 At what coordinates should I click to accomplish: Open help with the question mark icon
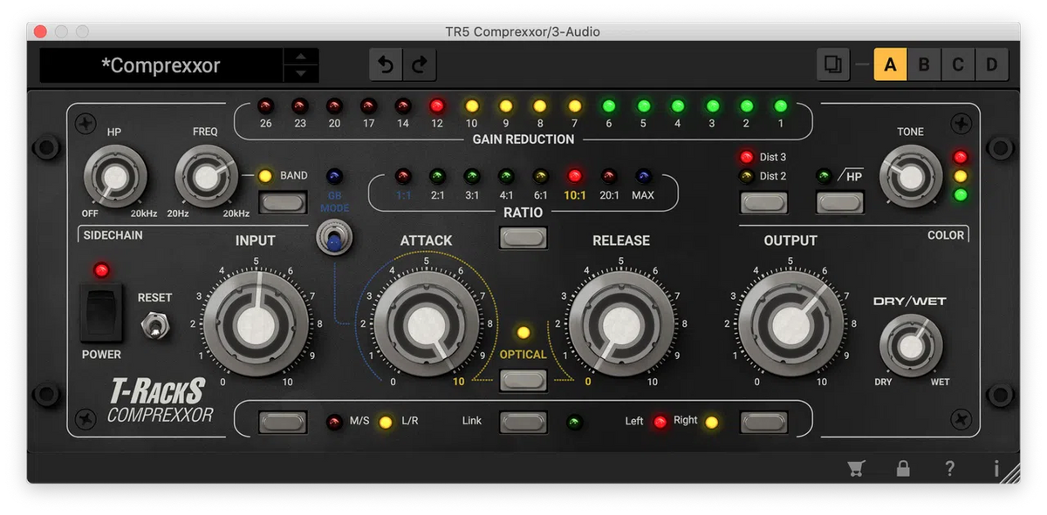click(949, 468)
